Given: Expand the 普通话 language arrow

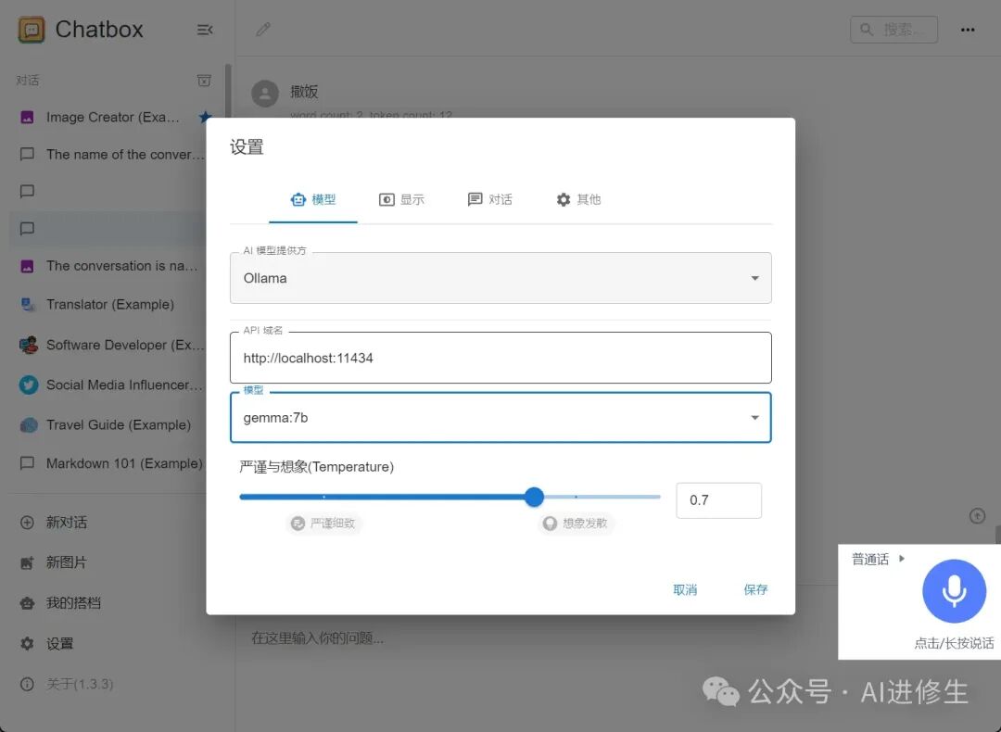Looking at the screenshot, I should [x=902, y=559].
